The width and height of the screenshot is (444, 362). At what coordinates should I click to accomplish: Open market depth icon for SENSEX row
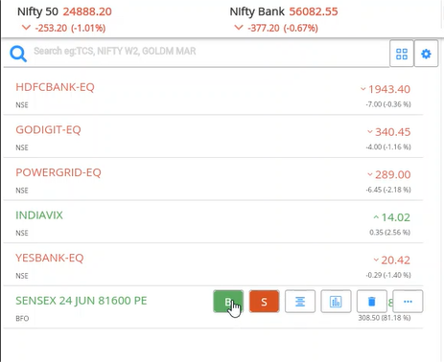(300, 301)
